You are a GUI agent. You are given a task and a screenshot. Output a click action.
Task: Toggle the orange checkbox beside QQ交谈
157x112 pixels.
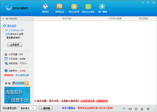tap(27, 83)
